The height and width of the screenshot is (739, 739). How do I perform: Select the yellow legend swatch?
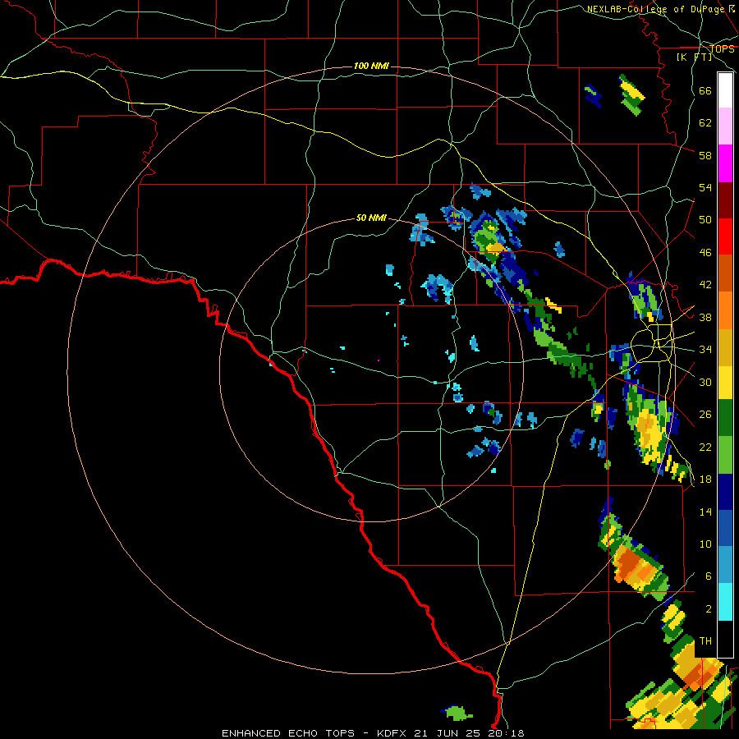click(x=725, y=383)
